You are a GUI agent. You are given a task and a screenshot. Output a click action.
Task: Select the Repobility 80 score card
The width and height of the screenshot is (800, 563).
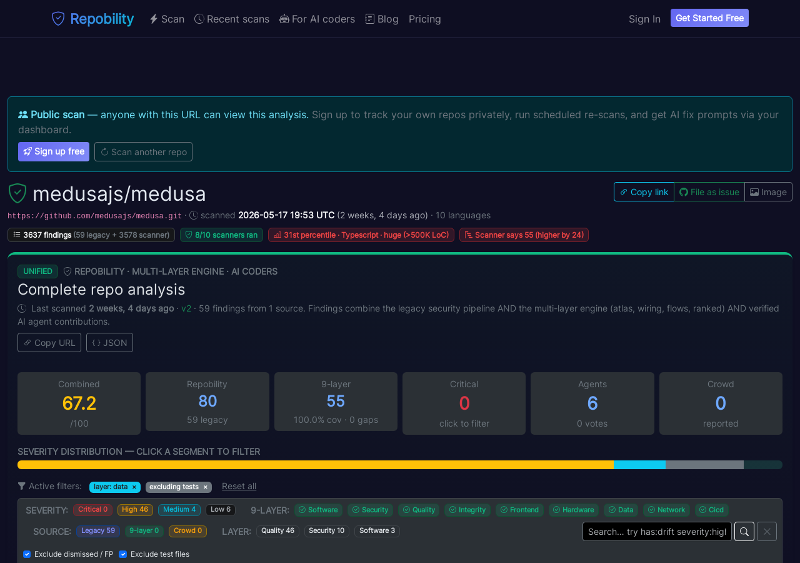click(x=207, y=402)
